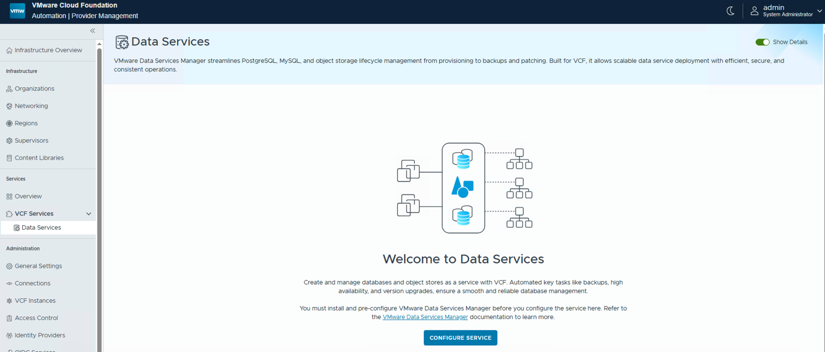Viewport: 825px width, 352px height.
Task: Go to VCF Instances page
Action: pos(35,301)
